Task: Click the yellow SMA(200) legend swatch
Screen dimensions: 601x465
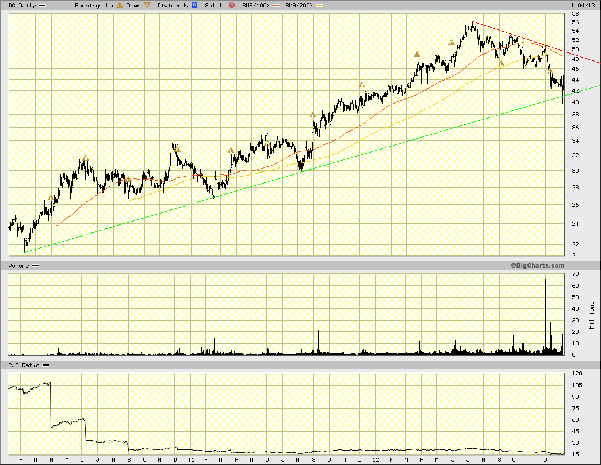Action: tap(319, 6)
